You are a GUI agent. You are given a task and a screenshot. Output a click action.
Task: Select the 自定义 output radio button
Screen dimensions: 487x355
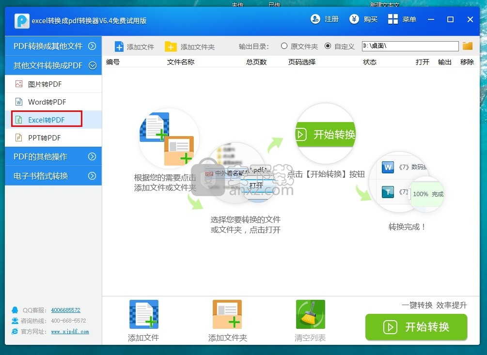pos(328,46)
